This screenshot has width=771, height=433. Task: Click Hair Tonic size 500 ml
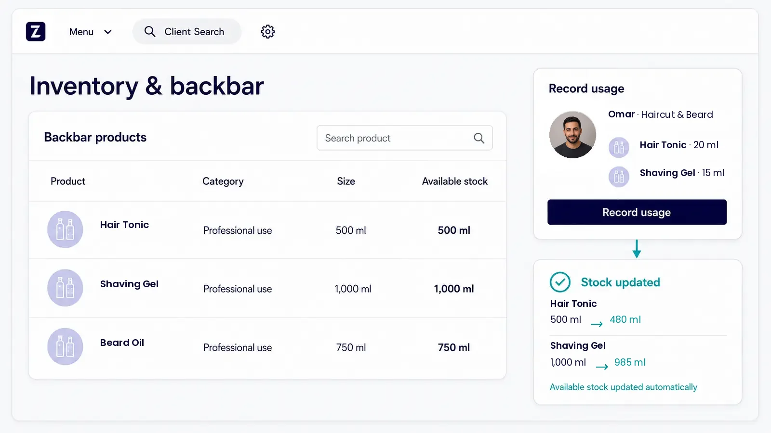[351, 230]
